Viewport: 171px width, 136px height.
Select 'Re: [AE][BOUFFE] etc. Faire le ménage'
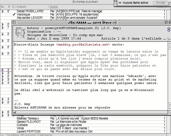click(x=76, y=11)
